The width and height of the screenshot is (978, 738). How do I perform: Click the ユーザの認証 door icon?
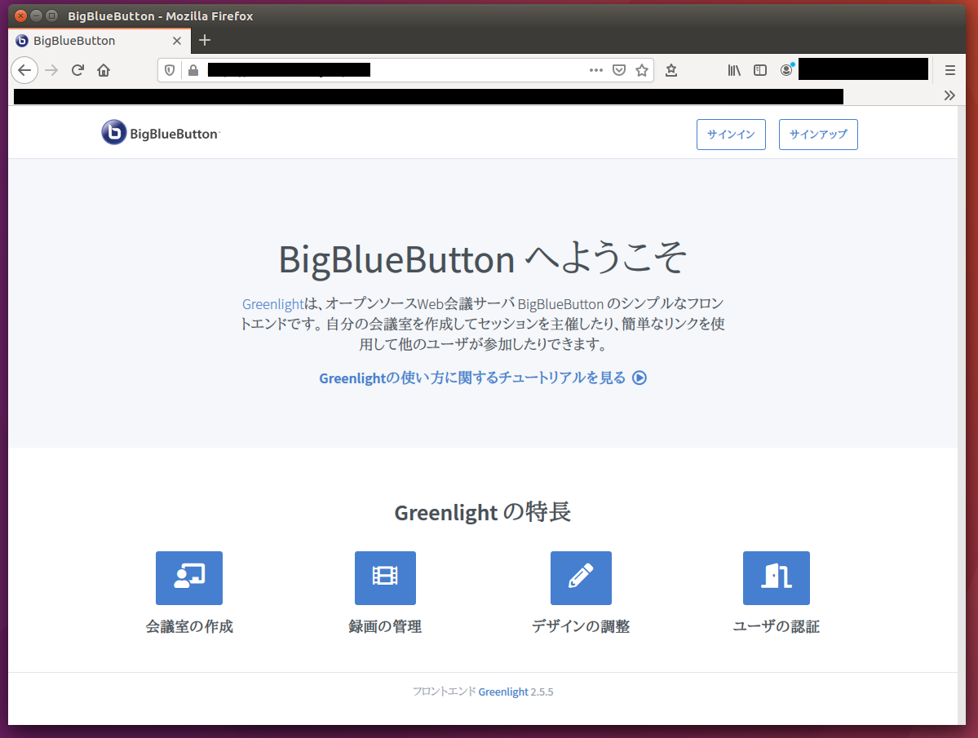[777, 578]
